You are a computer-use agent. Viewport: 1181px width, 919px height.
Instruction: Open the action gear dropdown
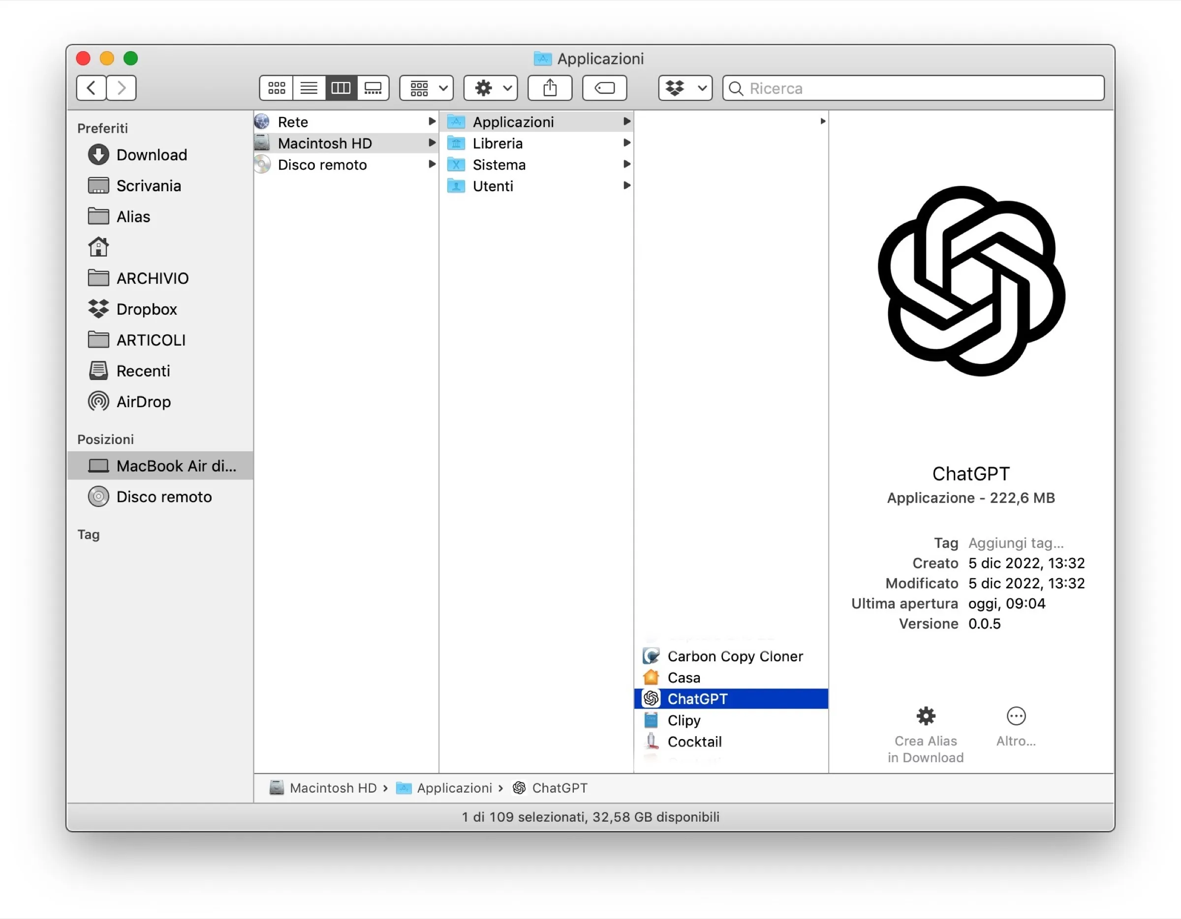[490, 88]
